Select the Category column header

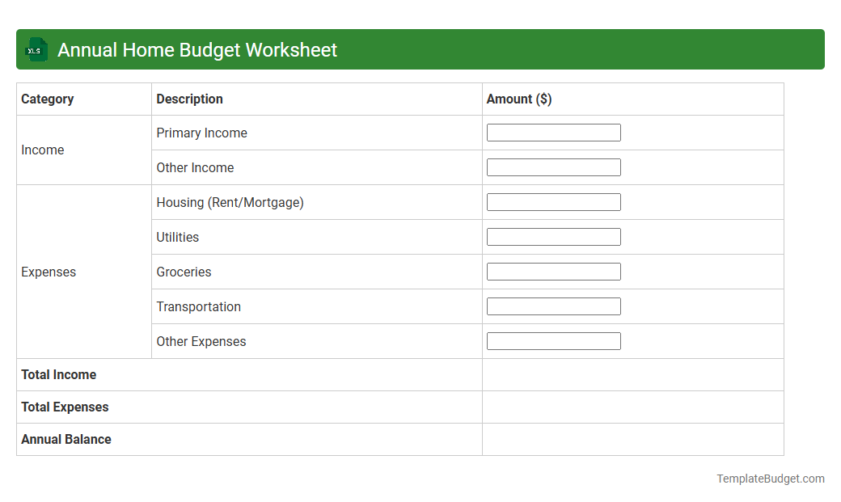click(48, 99)
